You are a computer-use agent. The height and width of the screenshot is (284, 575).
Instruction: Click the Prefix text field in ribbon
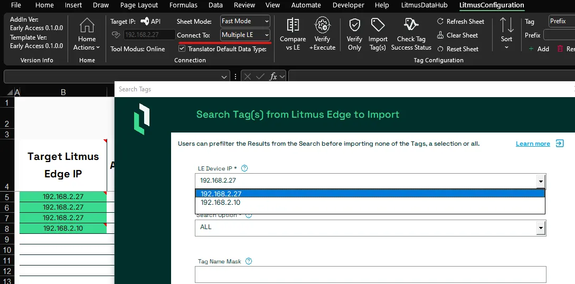[x=559, y=35]
